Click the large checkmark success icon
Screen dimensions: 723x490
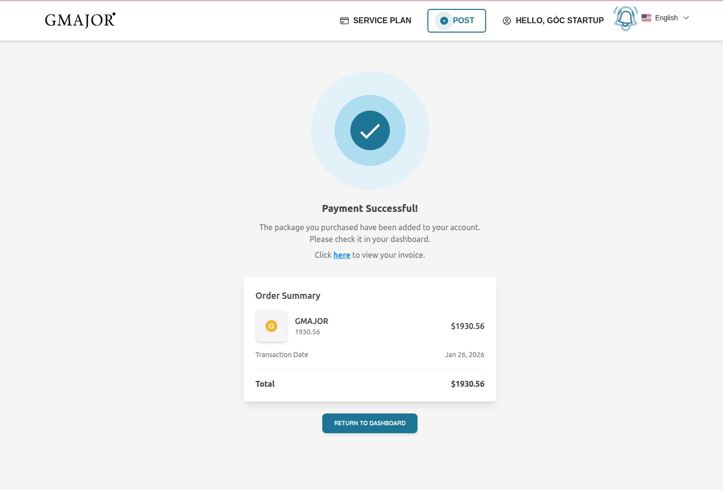tap(370, 130)
